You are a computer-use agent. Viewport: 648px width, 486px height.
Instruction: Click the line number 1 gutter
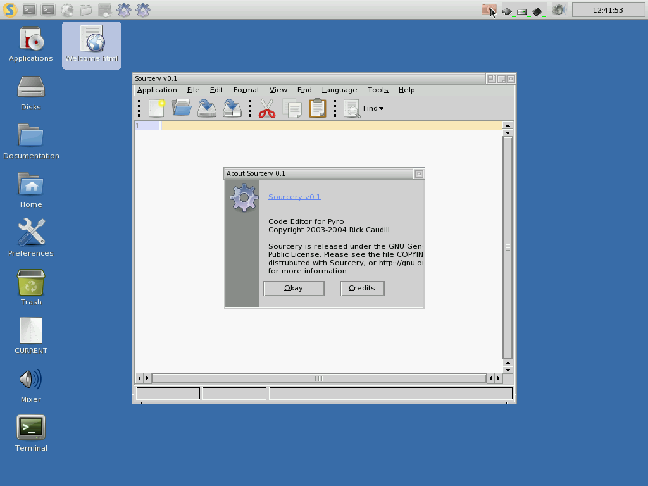coord(147,126)
